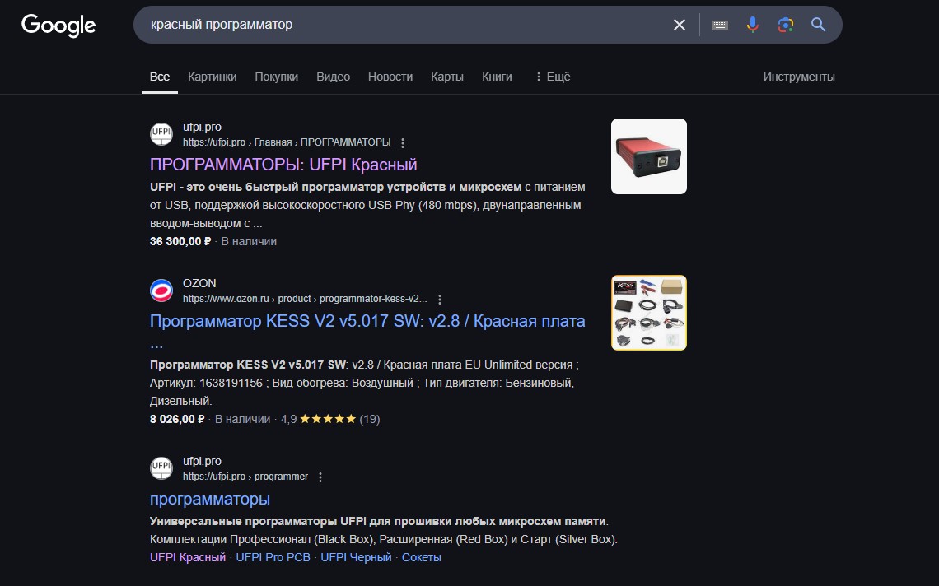Start voice search with the microphone icon

[x=753, y=25]
